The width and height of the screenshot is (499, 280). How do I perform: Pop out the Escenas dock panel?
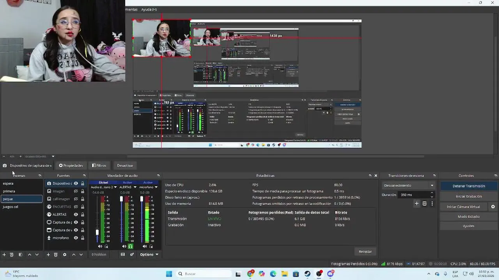[40, 175]
